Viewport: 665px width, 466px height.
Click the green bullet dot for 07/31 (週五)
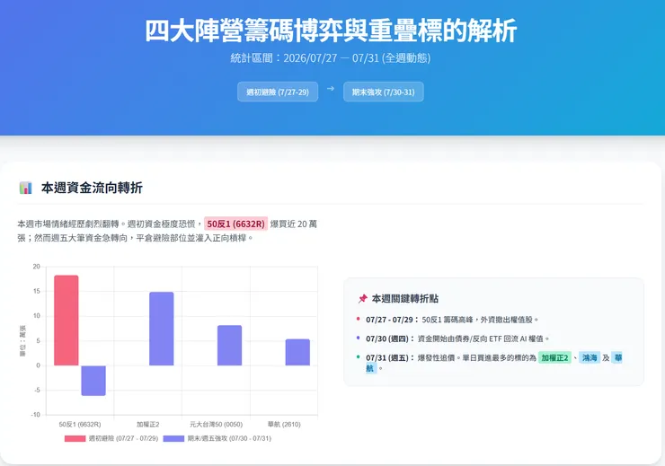click(359, 356)
